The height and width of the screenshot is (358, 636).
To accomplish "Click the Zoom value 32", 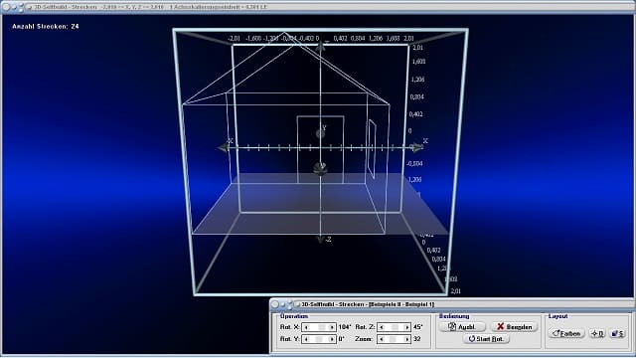I will (417, 339).
